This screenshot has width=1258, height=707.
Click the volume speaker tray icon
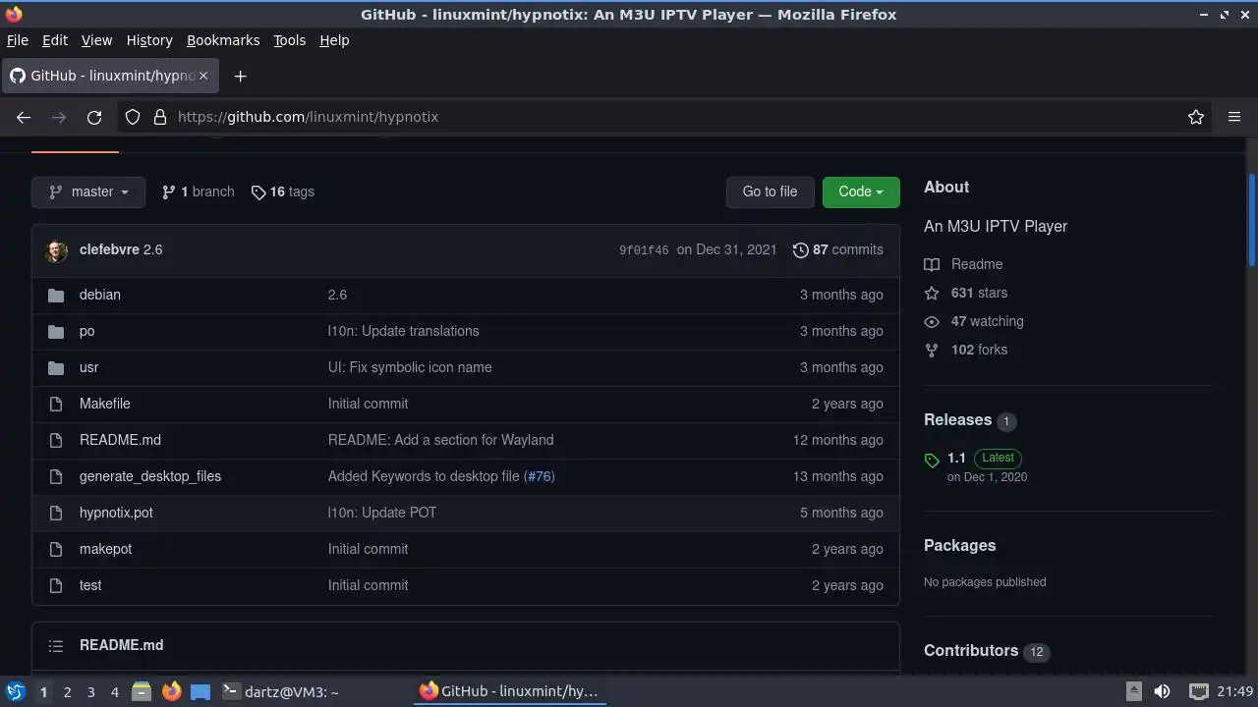1162,691
